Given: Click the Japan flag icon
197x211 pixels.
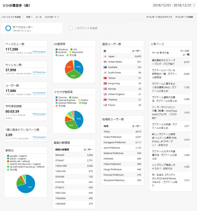Looking at the screenshot, I should coord(105,56).
